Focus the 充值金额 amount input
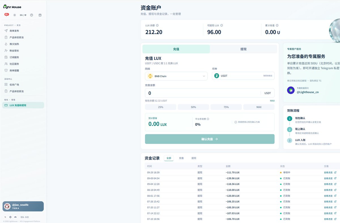 pyautogui.click(x=210, y=93)
